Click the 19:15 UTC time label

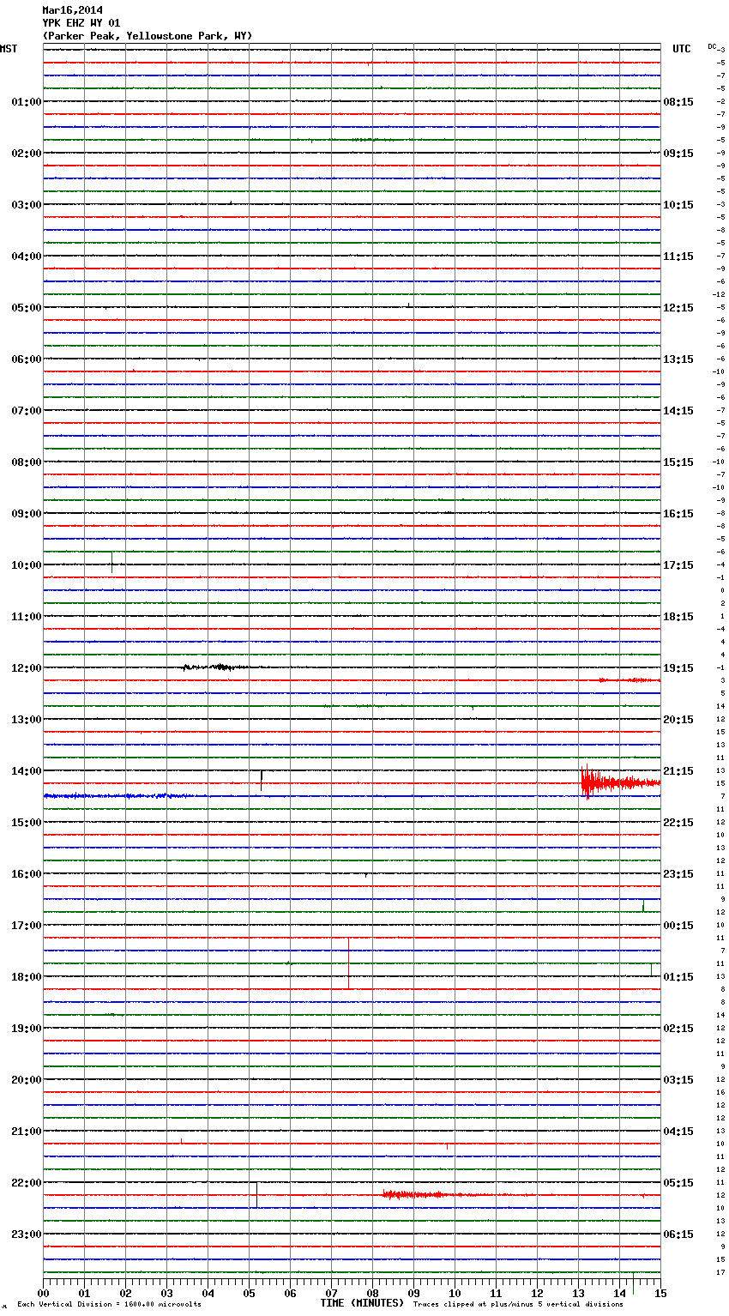[x=678, y=668]
